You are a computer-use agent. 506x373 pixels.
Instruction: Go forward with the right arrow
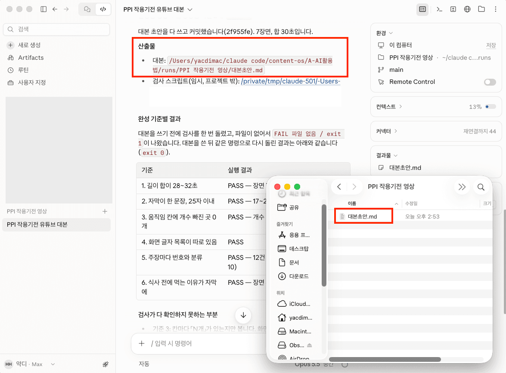66,9
